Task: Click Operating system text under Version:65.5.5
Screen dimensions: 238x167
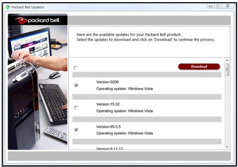Action: [x=124, y=133]
